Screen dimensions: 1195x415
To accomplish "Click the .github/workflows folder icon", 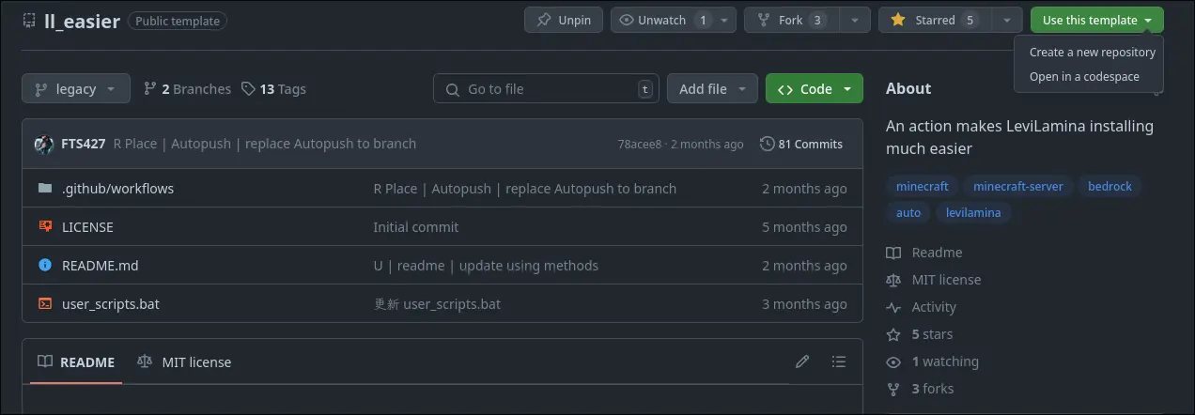I will click(45, 188).
